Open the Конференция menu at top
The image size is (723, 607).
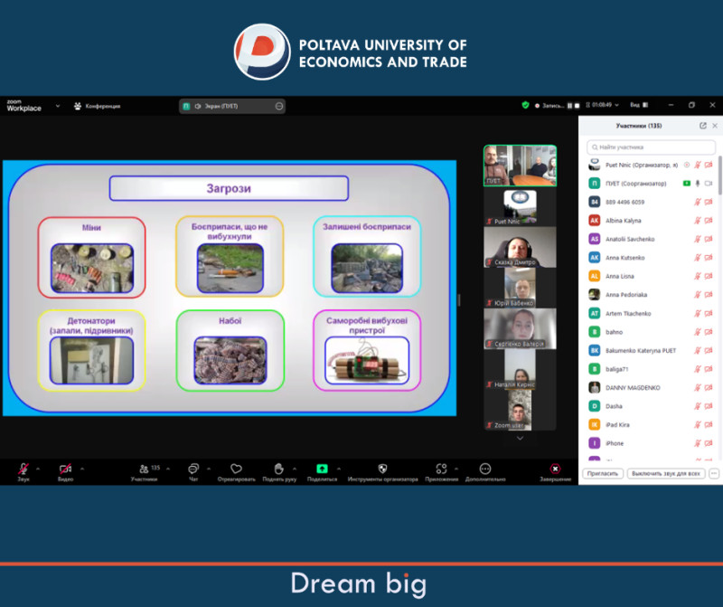[x=98, y=106]
